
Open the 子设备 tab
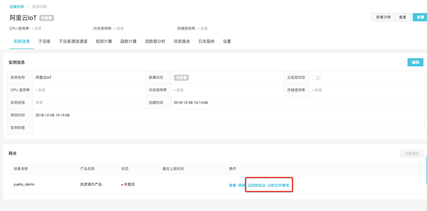tap(44, 41)
